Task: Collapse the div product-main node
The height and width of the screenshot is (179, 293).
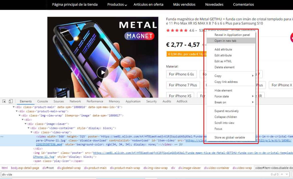Action: [14, 107]
